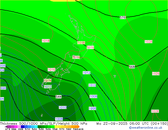Click the 486 value on the legend
Viewport: 168px width, 130px height.
coord(14,129)
